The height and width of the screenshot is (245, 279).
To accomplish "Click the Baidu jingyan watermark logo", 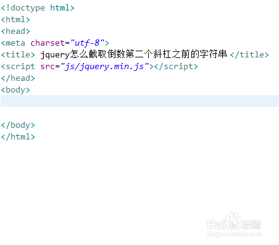I will [x=234, y=225].
